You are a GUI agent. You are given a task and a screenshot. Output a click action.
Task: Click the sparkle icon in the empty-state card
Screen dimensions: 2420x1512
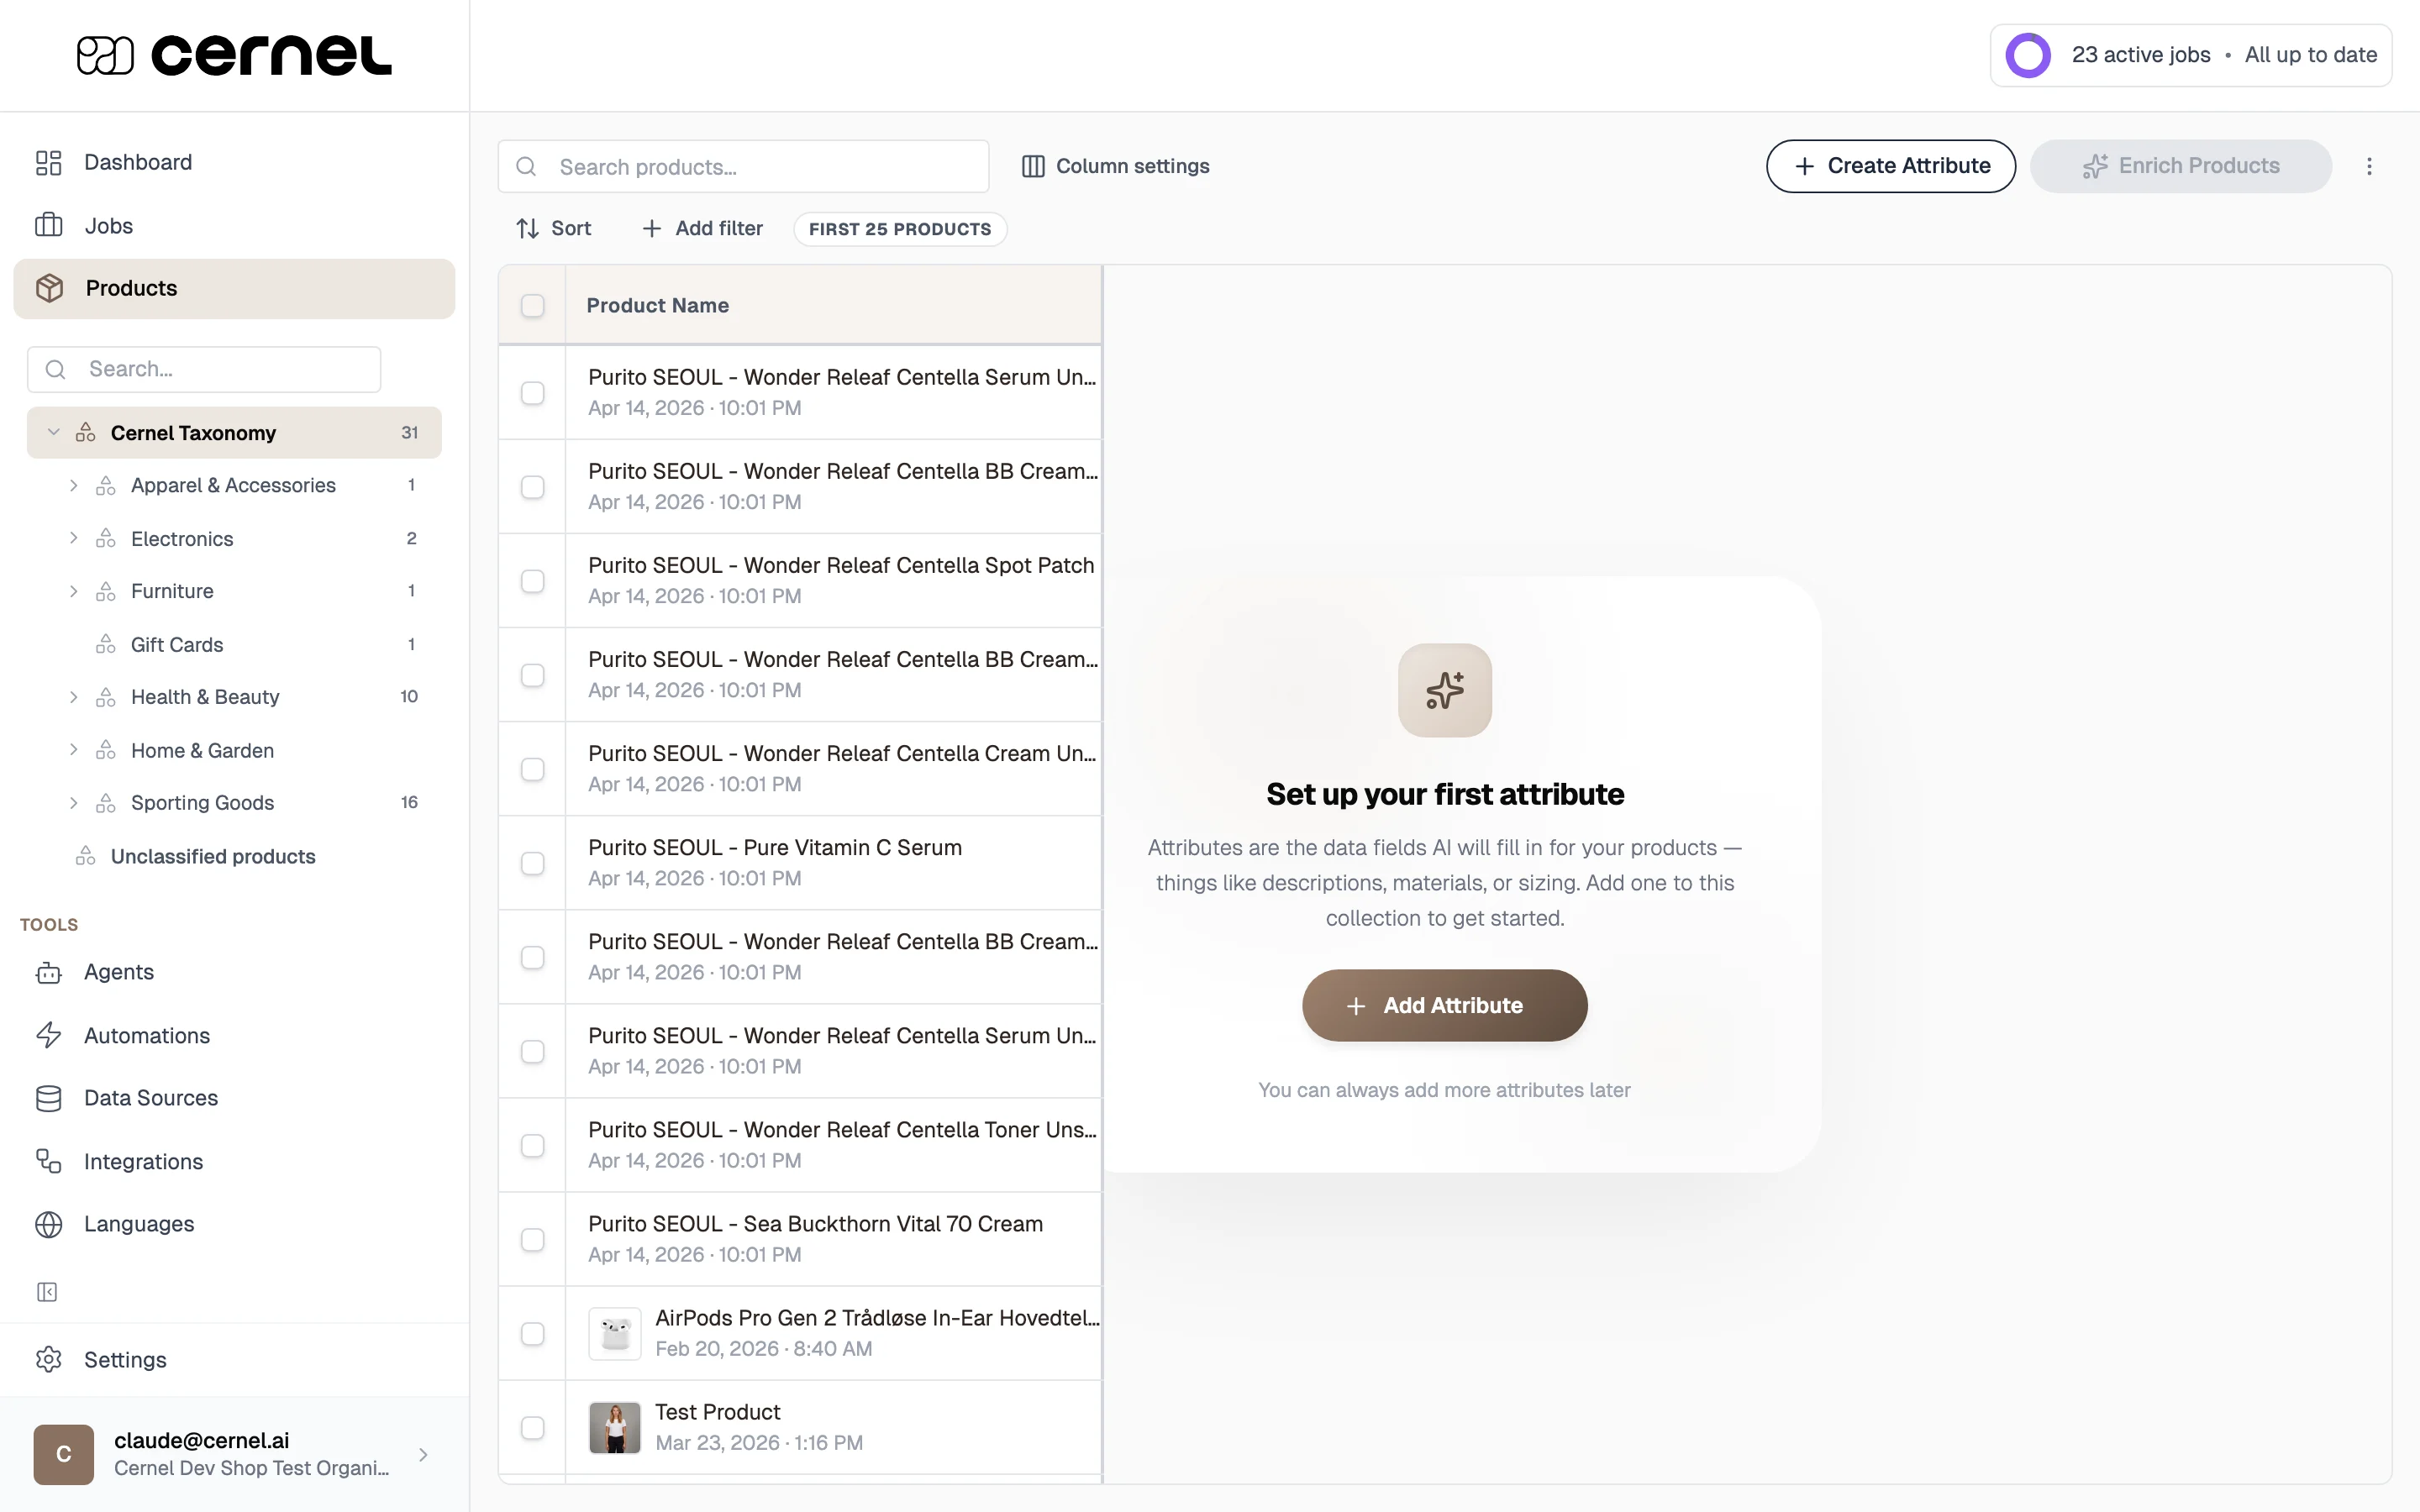pos(1445,690)
